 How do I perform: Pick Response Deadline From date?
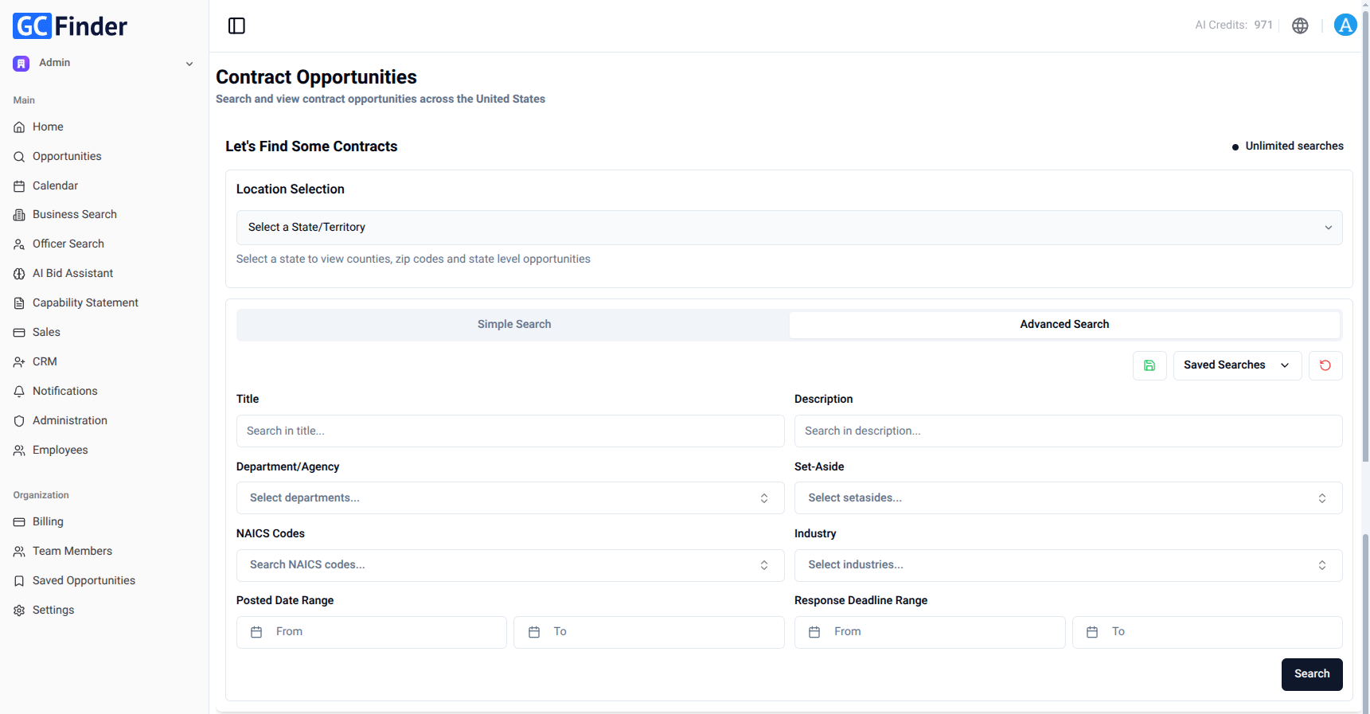930,632
